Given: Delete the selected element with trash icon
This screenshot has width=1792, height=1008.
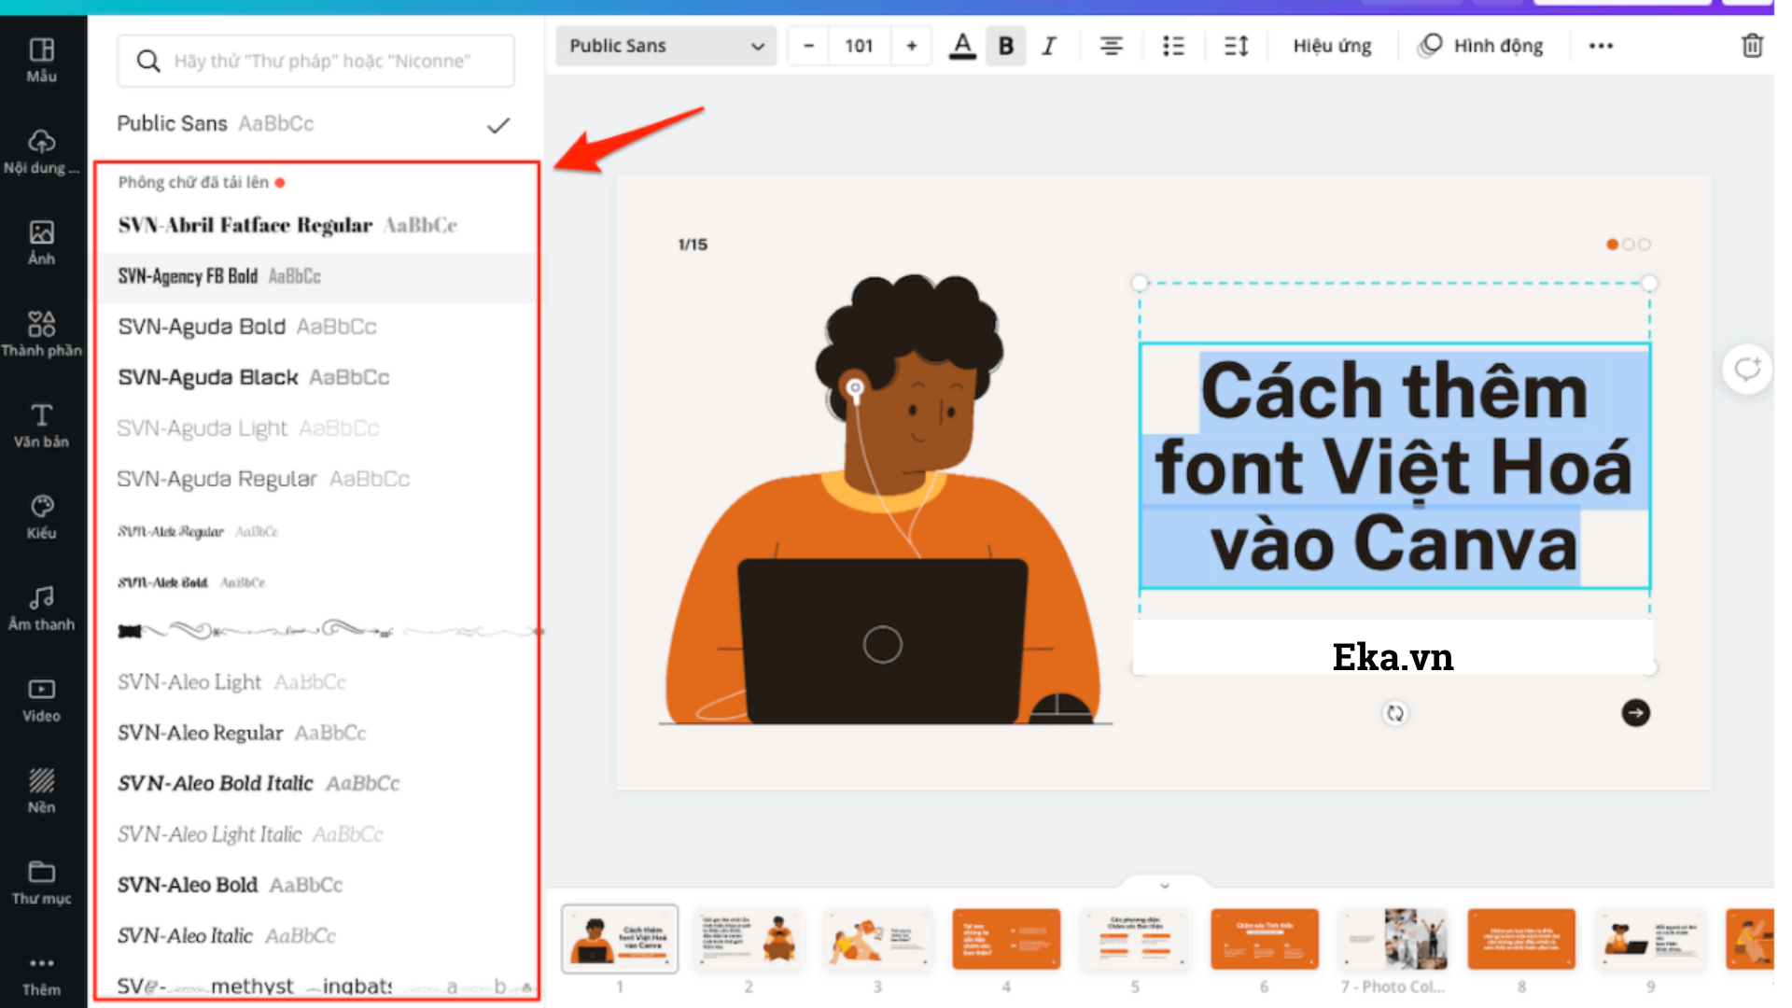Looking at the screenshot, I should coord(1752,46).
